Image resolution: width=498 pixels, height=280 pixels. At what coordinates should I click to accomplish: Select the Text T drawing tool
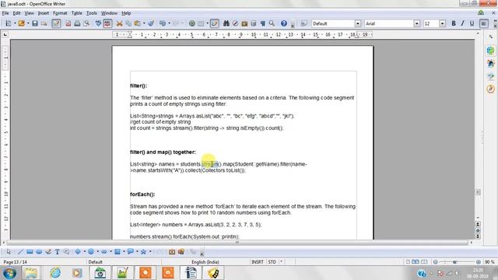point(57,252)
